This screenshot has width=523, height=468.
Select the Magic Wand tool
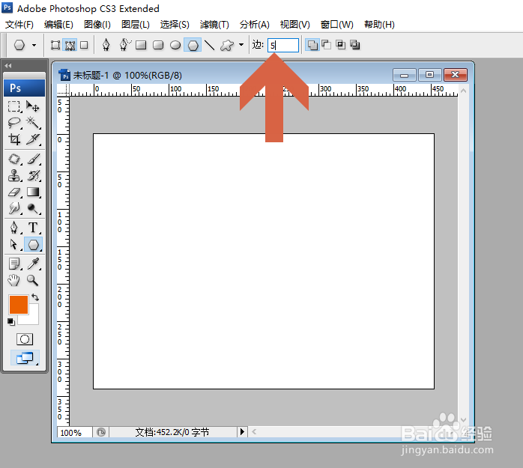[33, 123]
